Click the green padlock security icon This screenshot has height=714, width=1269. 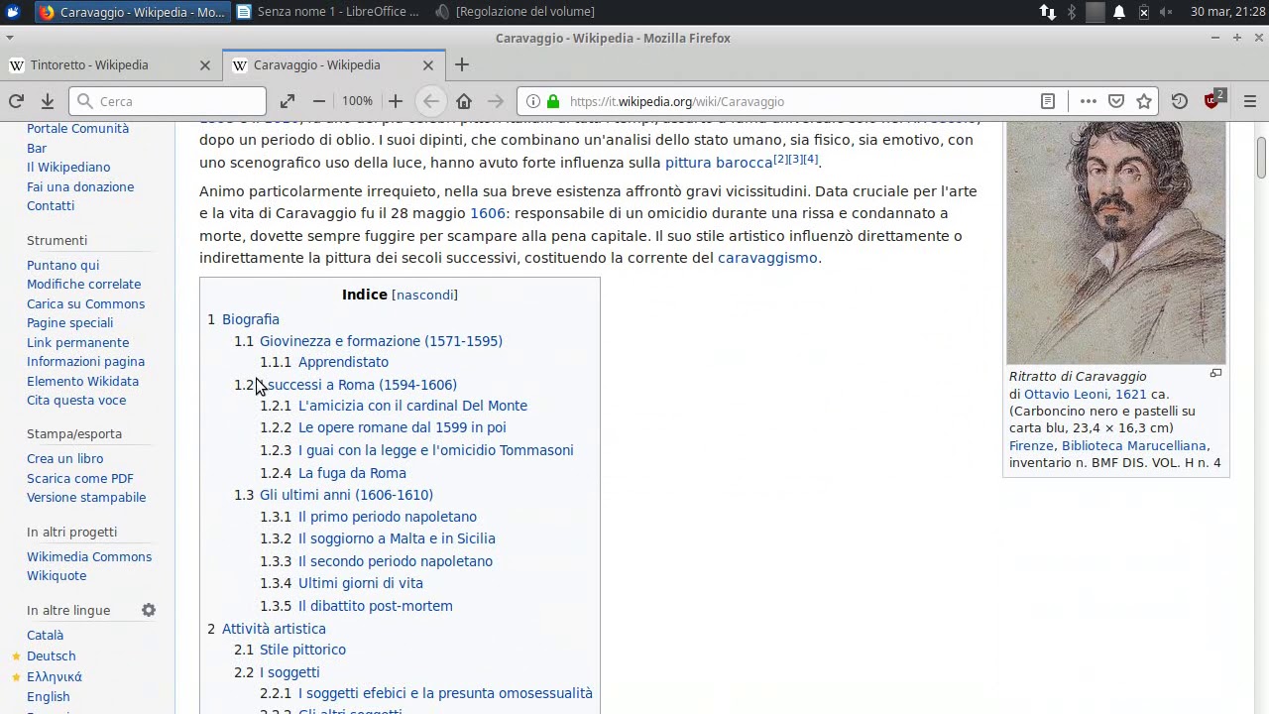[x=553, y=101]
